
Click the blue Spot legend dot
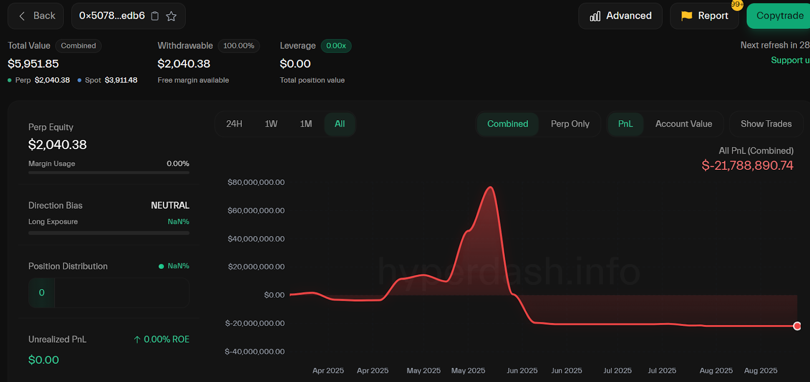point(79,80)
